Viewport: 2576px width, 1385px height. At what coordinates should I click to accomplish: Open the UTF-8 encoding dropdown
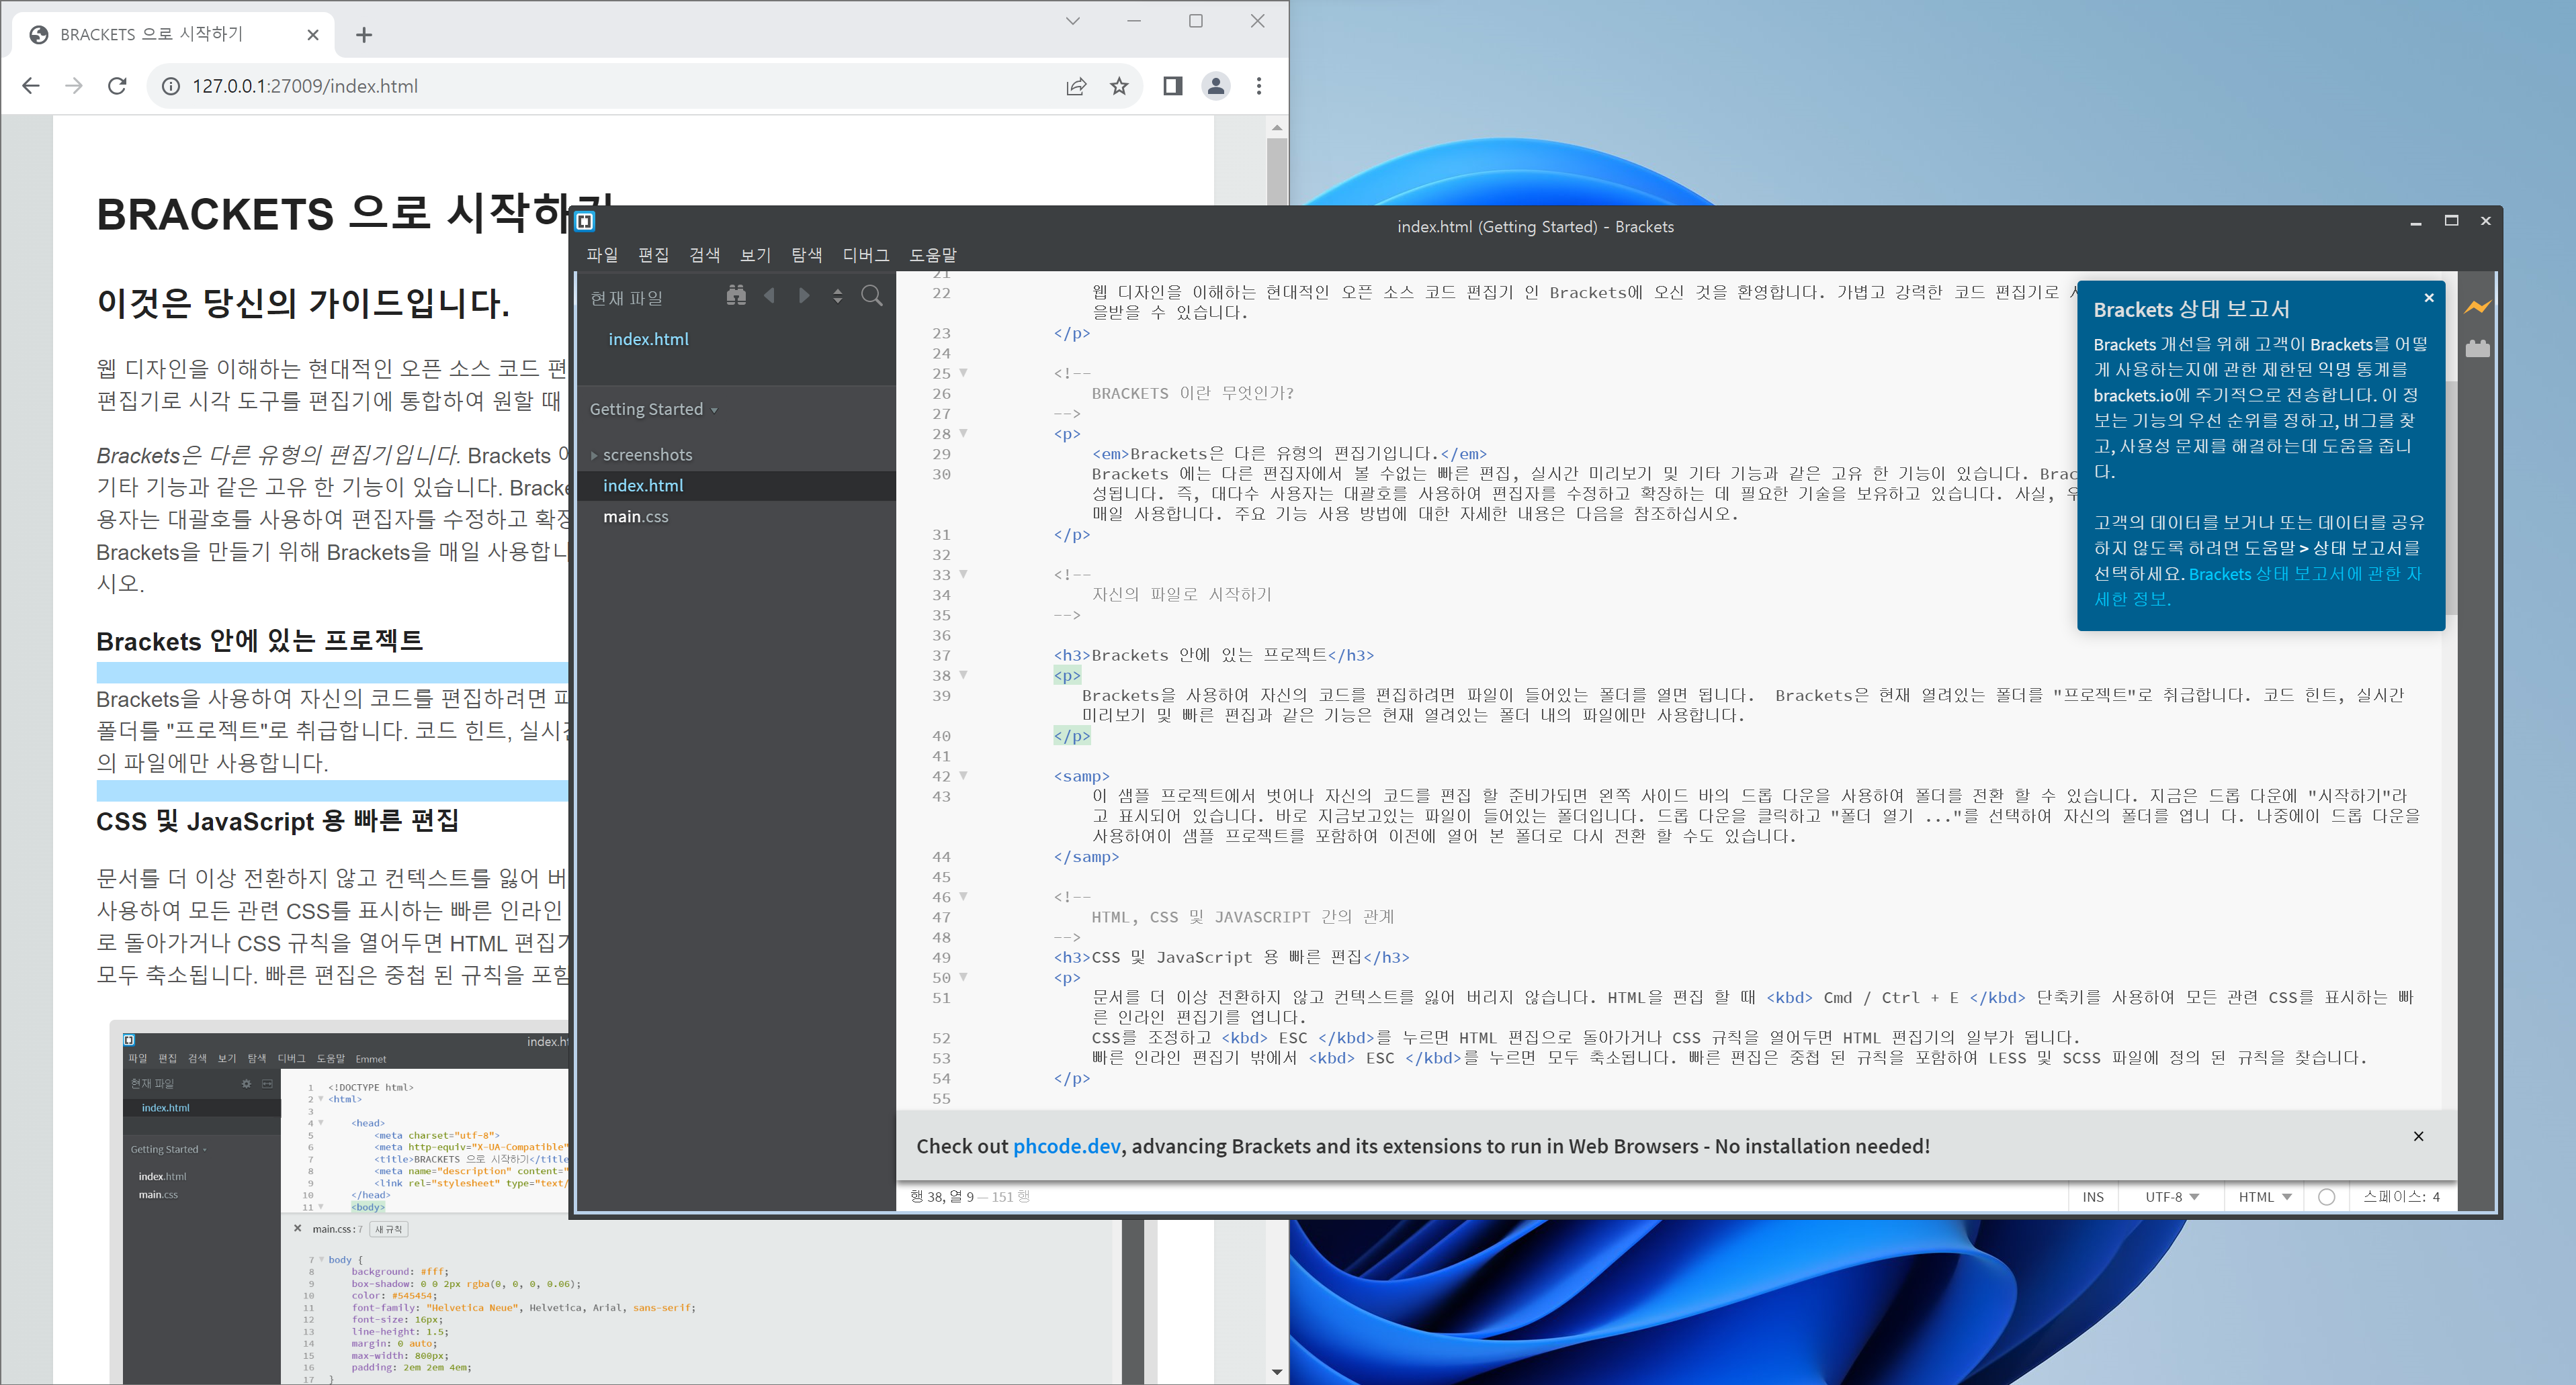tap(2171, 1197)
